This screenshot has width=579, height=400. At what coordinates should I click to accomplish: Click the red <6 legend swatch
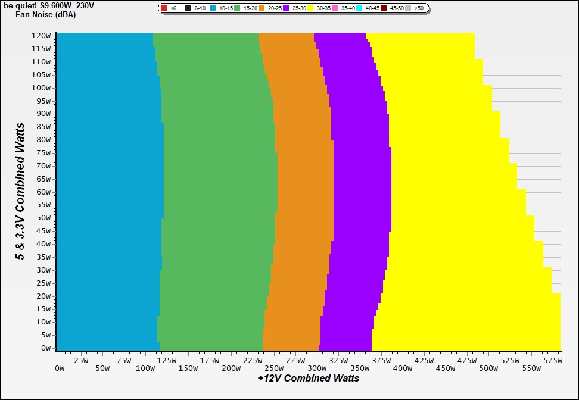point(164,8)
